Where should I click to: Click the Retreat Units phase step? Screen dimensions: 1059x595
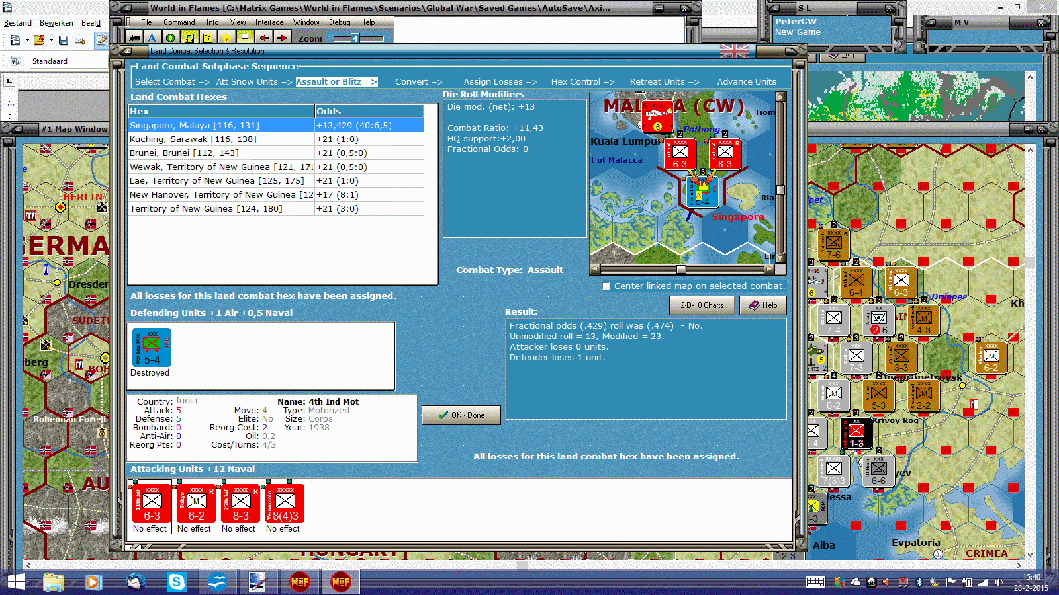[665, 82]
